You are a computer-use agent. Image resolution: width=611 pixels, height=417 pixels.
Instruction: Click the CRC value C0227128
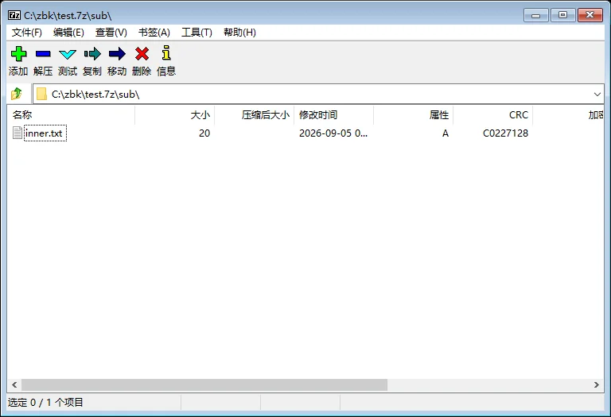[505, 133]
